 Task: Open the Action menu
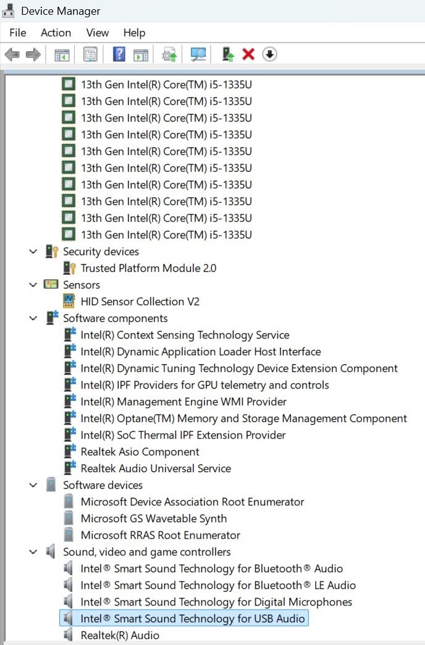56,33
